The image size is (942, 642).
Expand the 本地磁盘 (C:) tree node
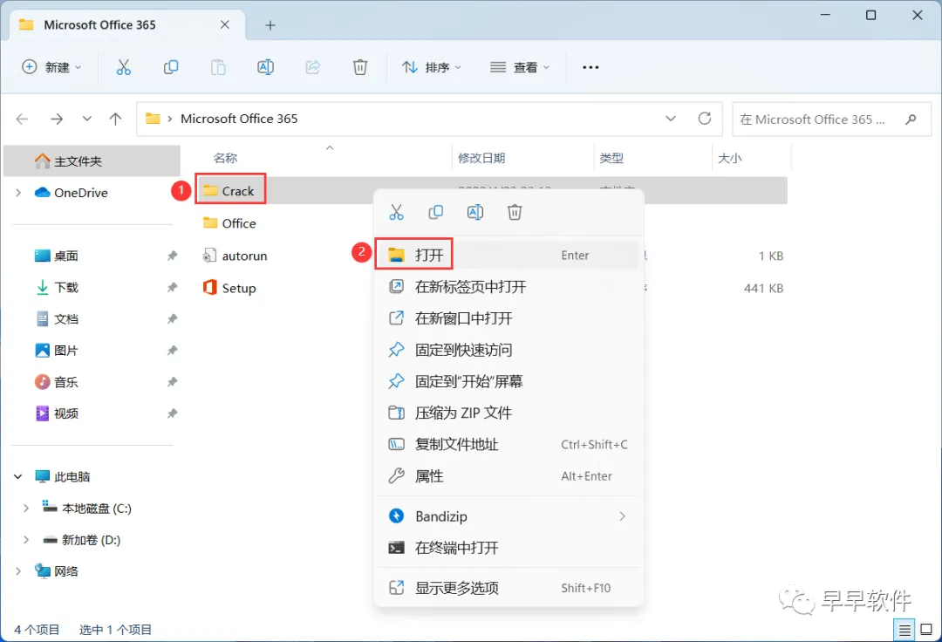click(26, 509)
